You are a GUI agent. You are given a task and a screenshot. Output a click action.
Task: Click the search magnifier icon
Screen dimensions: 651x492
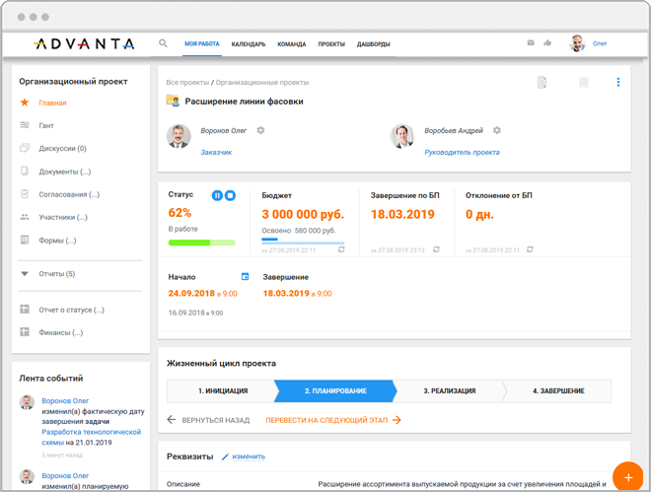164,43
